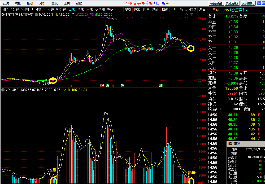Screen dimensions: 265x184
Task: Click the 交易委托 button
Action: (248, 3)
